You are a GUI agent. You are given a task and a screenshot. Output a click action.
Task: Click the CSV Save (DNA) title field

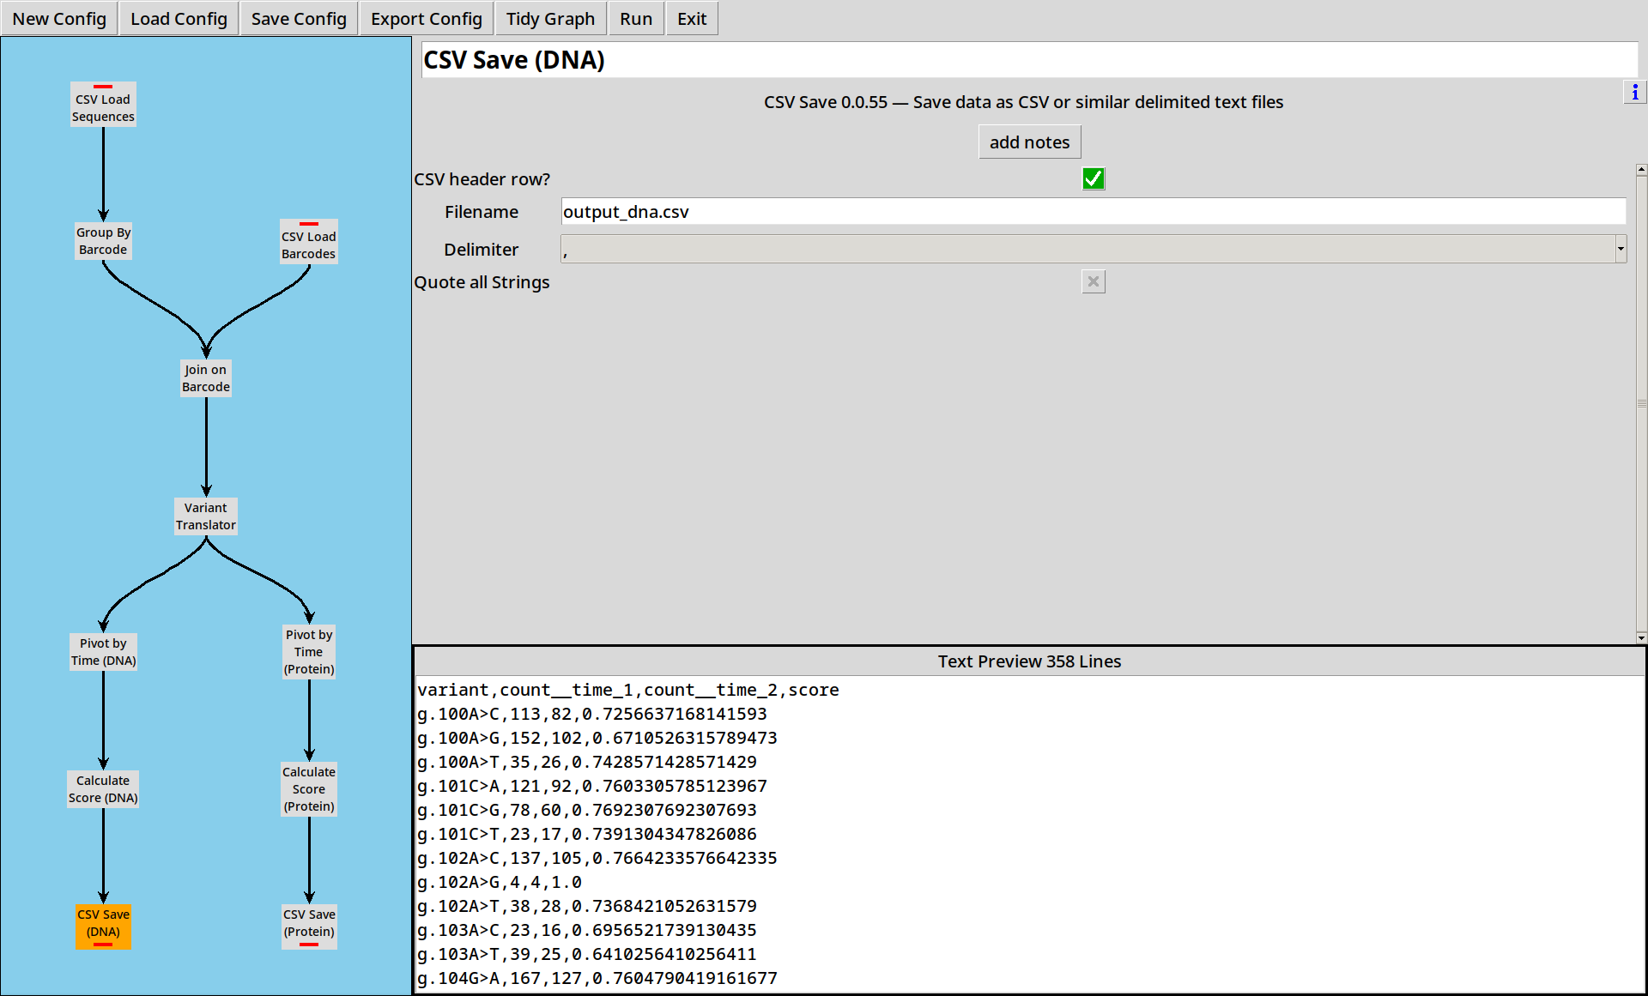(x=1029, y=60)
